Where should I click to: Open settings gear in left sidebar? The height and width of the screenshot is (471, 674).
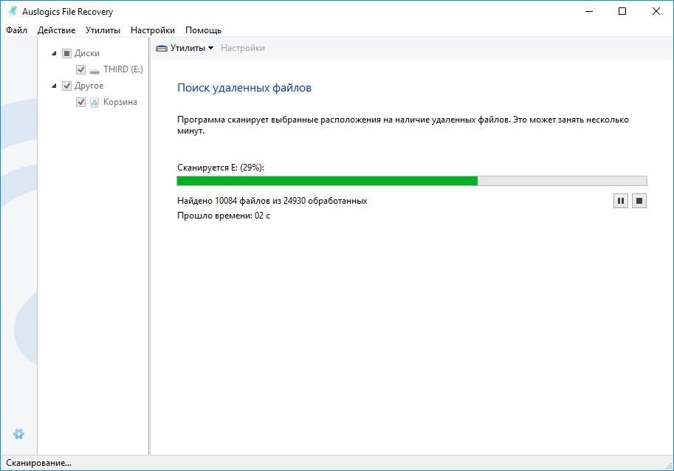[x=18, y=434]
